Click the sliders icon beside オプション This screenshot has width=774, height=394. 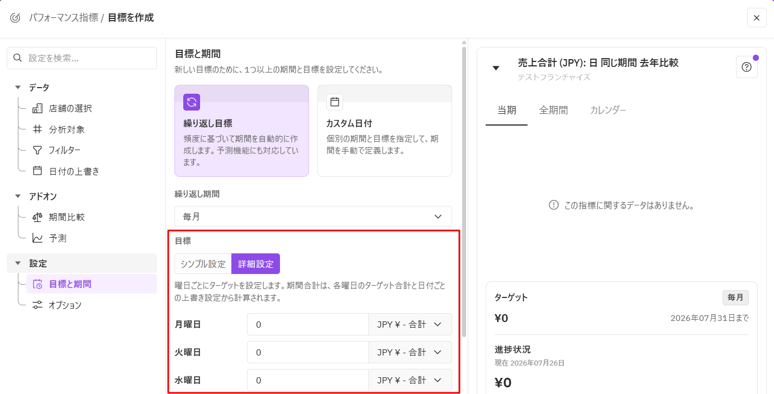pyautogui.click(x=37, y=305)
